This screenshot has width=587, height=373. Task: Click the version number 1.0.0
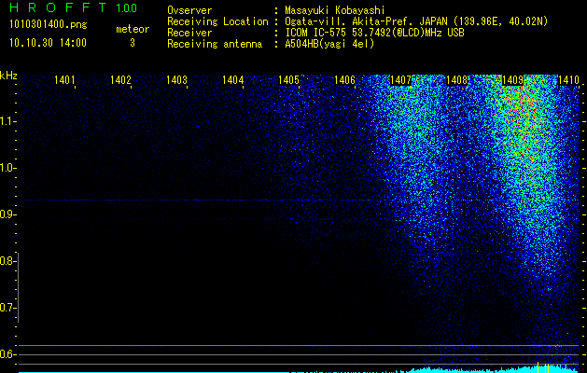[127, 7]
